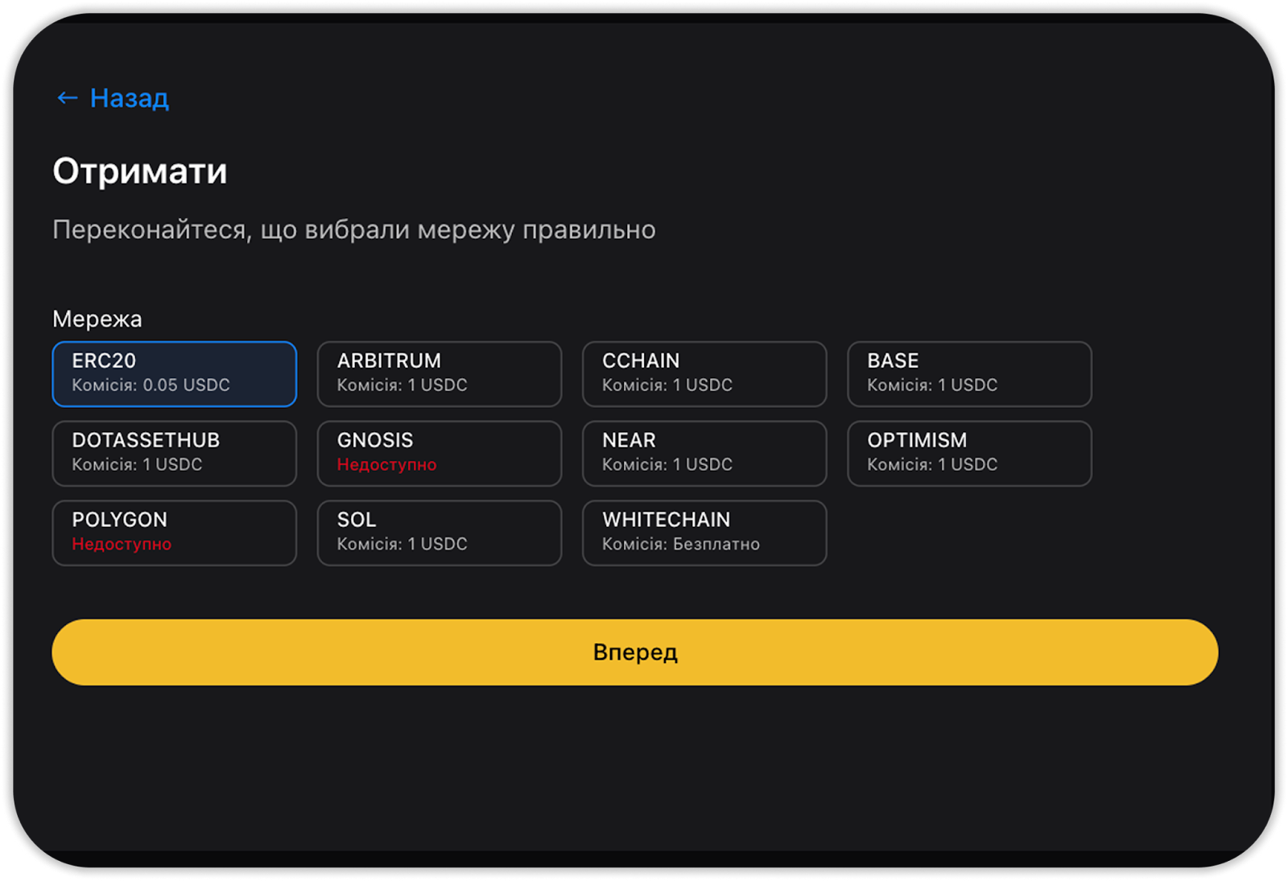Image resolution: width=1288 pixels, height=881 pixels.
Task: Select the OPTIMISM network option
Action: coord(968,453)
